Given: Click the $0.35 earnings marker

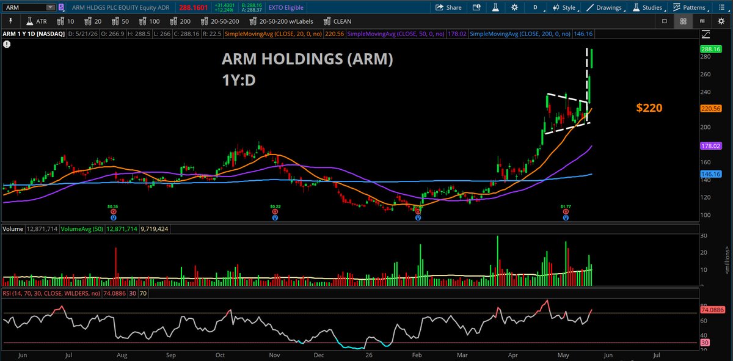Looking at the screenshot, I should (x=113, y=212).
